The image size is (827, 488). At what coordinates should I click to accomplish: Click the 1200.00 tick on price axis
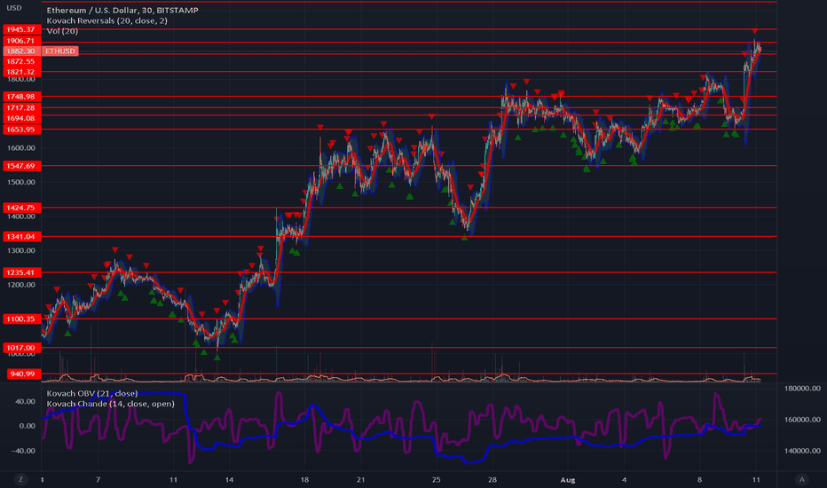[21, 285]
